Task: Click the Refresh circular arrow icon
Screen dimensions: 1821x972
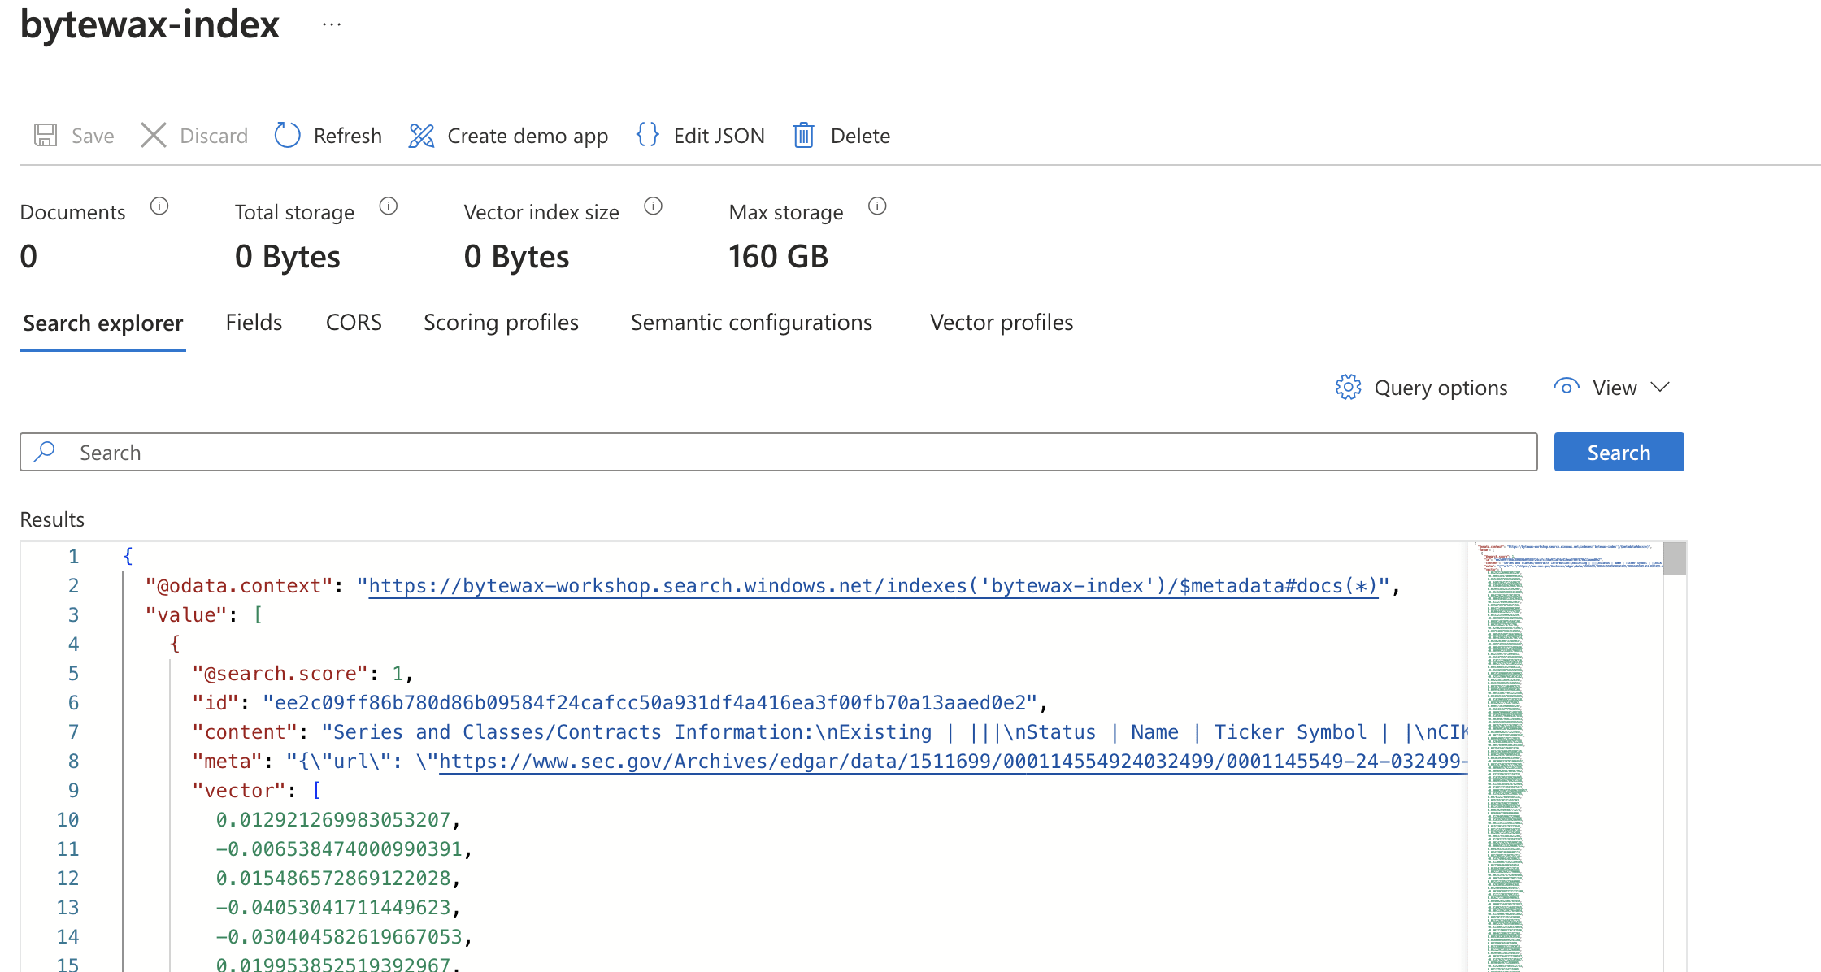Action: pos(287,135)
